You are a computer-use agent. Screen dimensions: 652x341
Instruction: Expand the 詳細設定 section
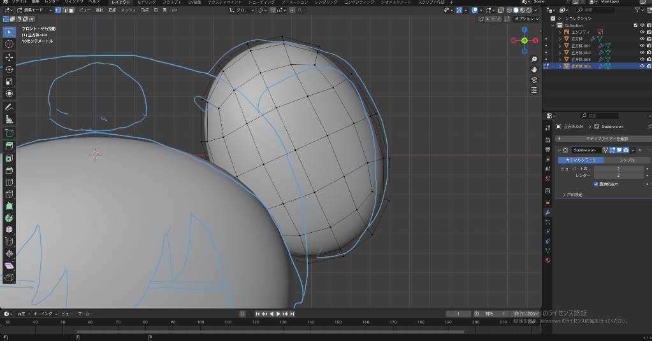(x=573, y=195)
